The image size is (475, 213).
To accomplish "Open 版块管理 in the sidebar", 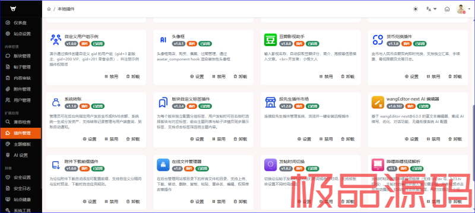I will click(21, 56).
